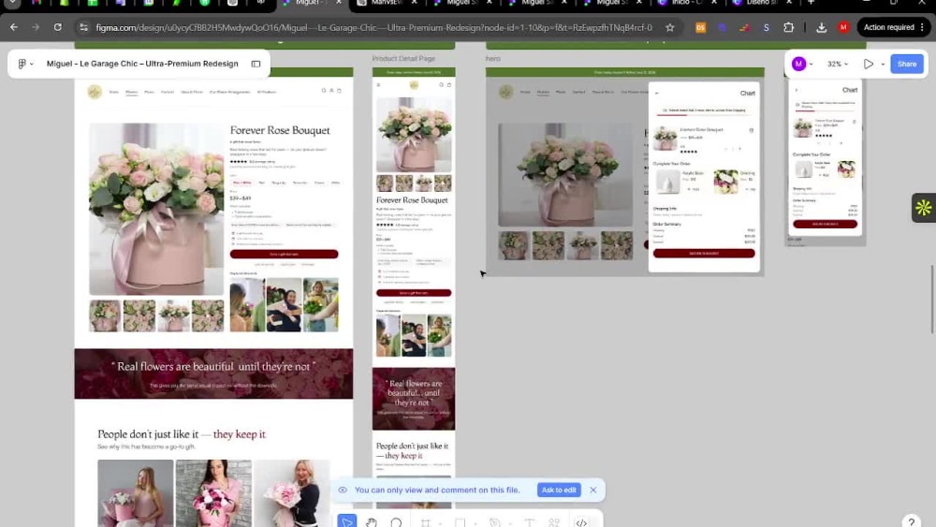
Task: Click red button in mobile Chart frame
Action: tap(825, 224)
